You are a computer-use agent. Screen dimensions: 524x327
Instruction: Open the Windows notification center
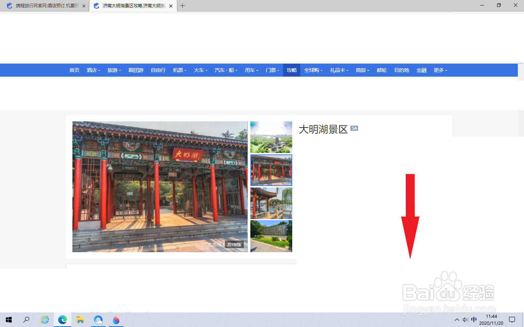512,320
